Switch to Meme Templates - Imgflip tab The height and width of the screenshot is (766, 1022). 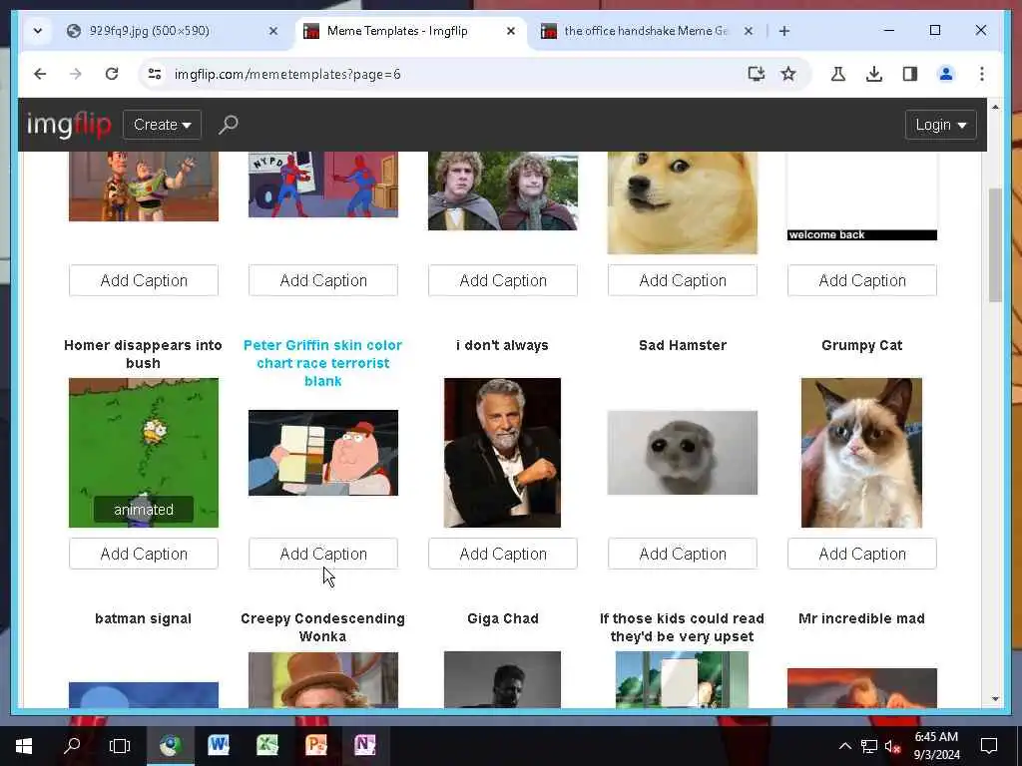397,31
